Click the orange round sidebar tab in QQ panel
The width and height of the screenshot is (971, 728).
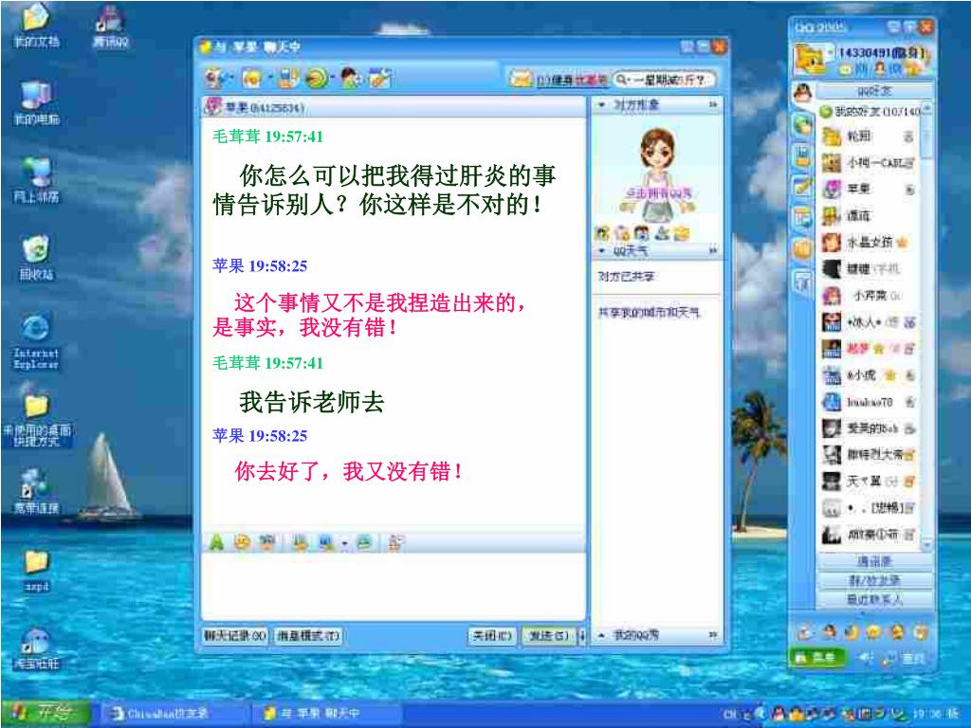pos(802,249)
